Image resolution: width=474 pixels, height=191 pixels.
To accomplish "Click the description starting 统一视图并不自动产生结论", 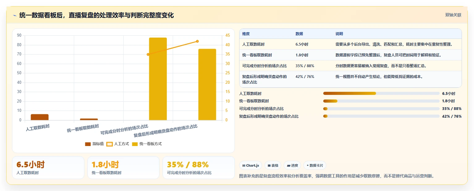I will 379,77.
